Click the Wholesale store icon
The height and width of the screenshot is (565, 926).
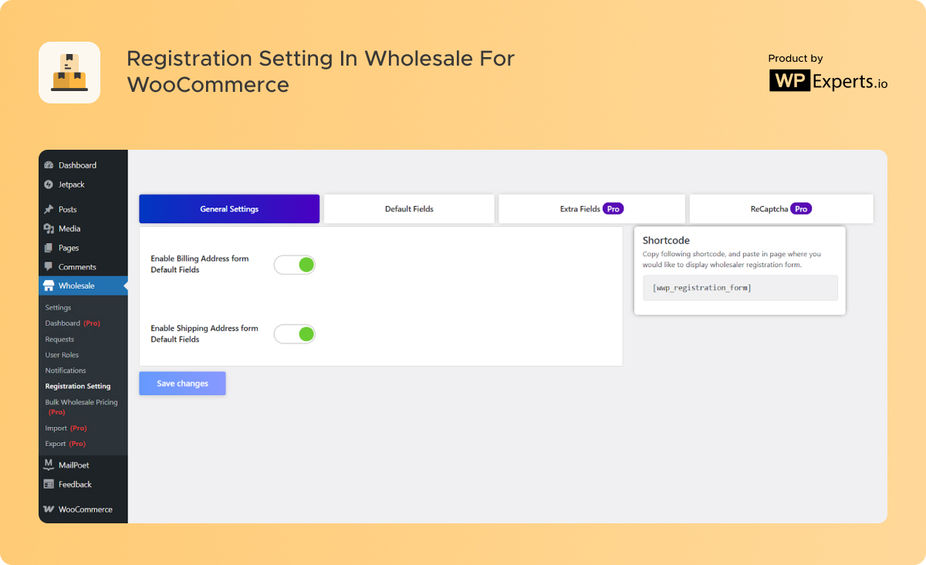pos(49,286)
